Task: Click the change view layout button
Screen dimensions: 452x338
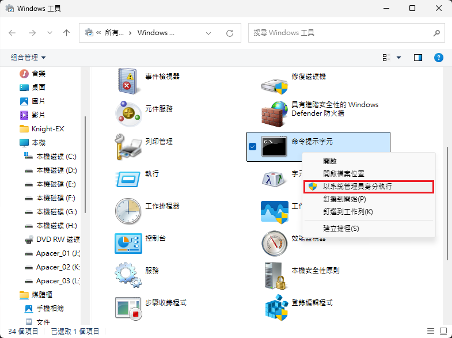Action: tap(386, 58)
